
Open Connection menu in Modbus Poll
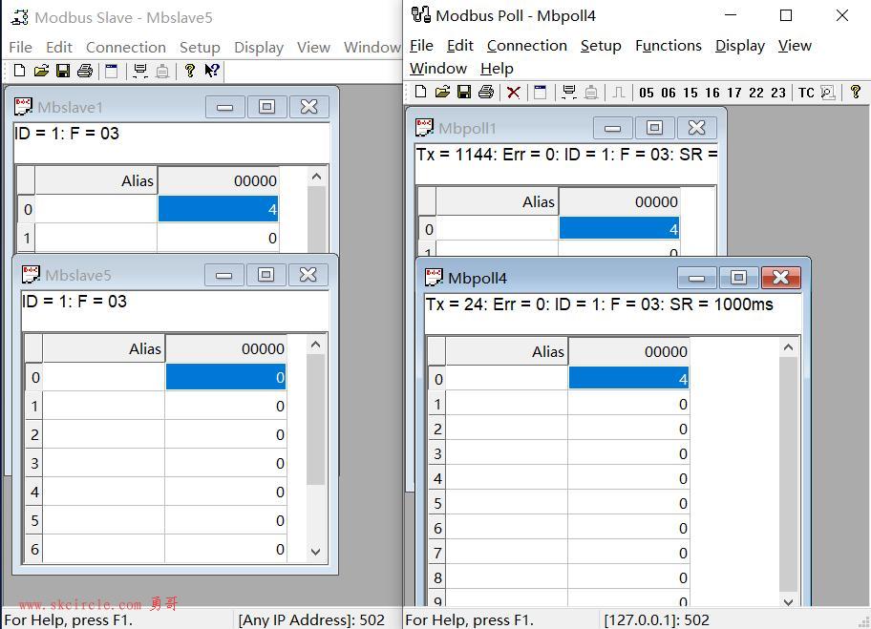tap(527, 46)
